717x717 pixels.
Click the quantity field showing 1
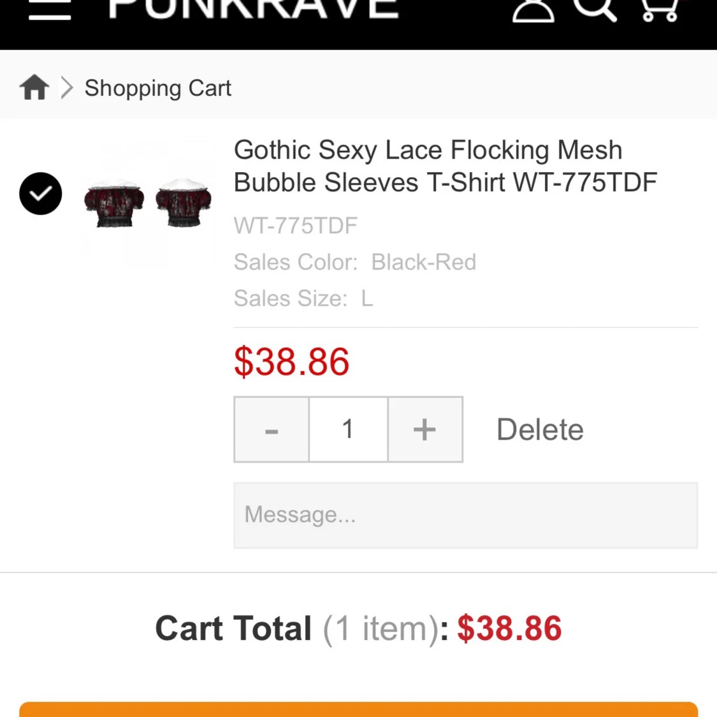348,430
